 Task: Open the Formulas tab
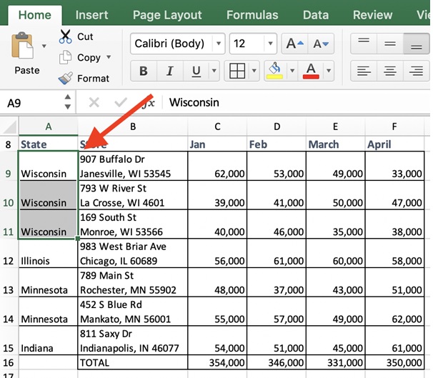[252, 15]
